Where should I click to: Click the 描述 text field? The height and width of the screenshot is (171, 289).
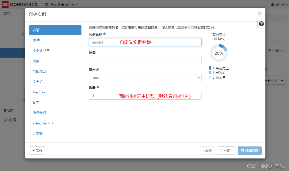[x=145, y=60]
